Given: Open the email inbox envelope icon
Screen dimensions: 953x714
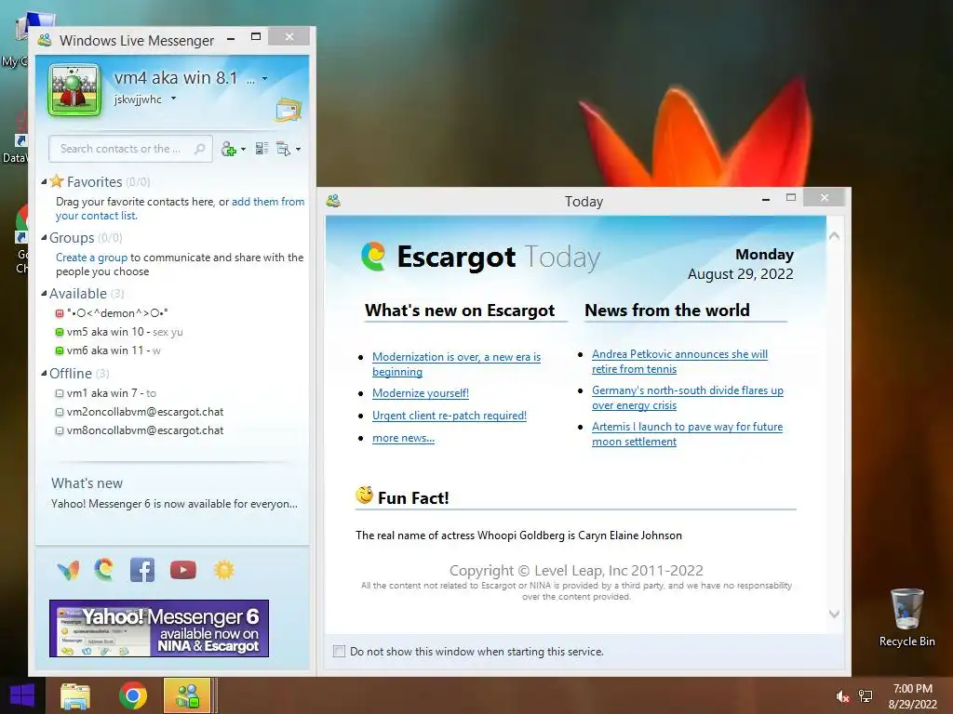Looking at the screenshot, I should tap(289, 110).
